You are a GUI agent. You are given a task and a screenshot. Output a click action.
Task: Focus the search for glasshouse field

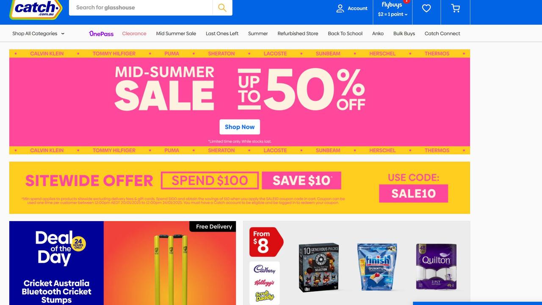click(141, 8)
